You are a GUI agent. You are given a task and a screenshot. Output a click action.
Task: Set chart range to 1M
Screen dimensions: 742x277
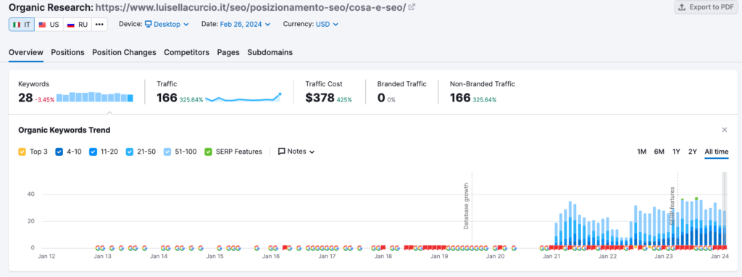coord(642,152)
